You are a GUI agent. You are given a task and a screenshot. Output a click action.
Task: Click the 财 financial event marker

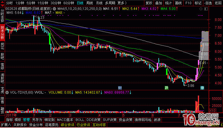(120, 88)
